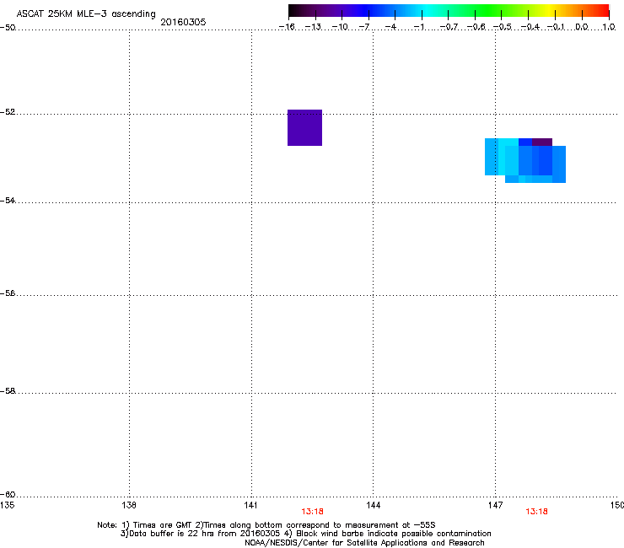Click the NOAA/NESDIS credit line

coord(364,543)
